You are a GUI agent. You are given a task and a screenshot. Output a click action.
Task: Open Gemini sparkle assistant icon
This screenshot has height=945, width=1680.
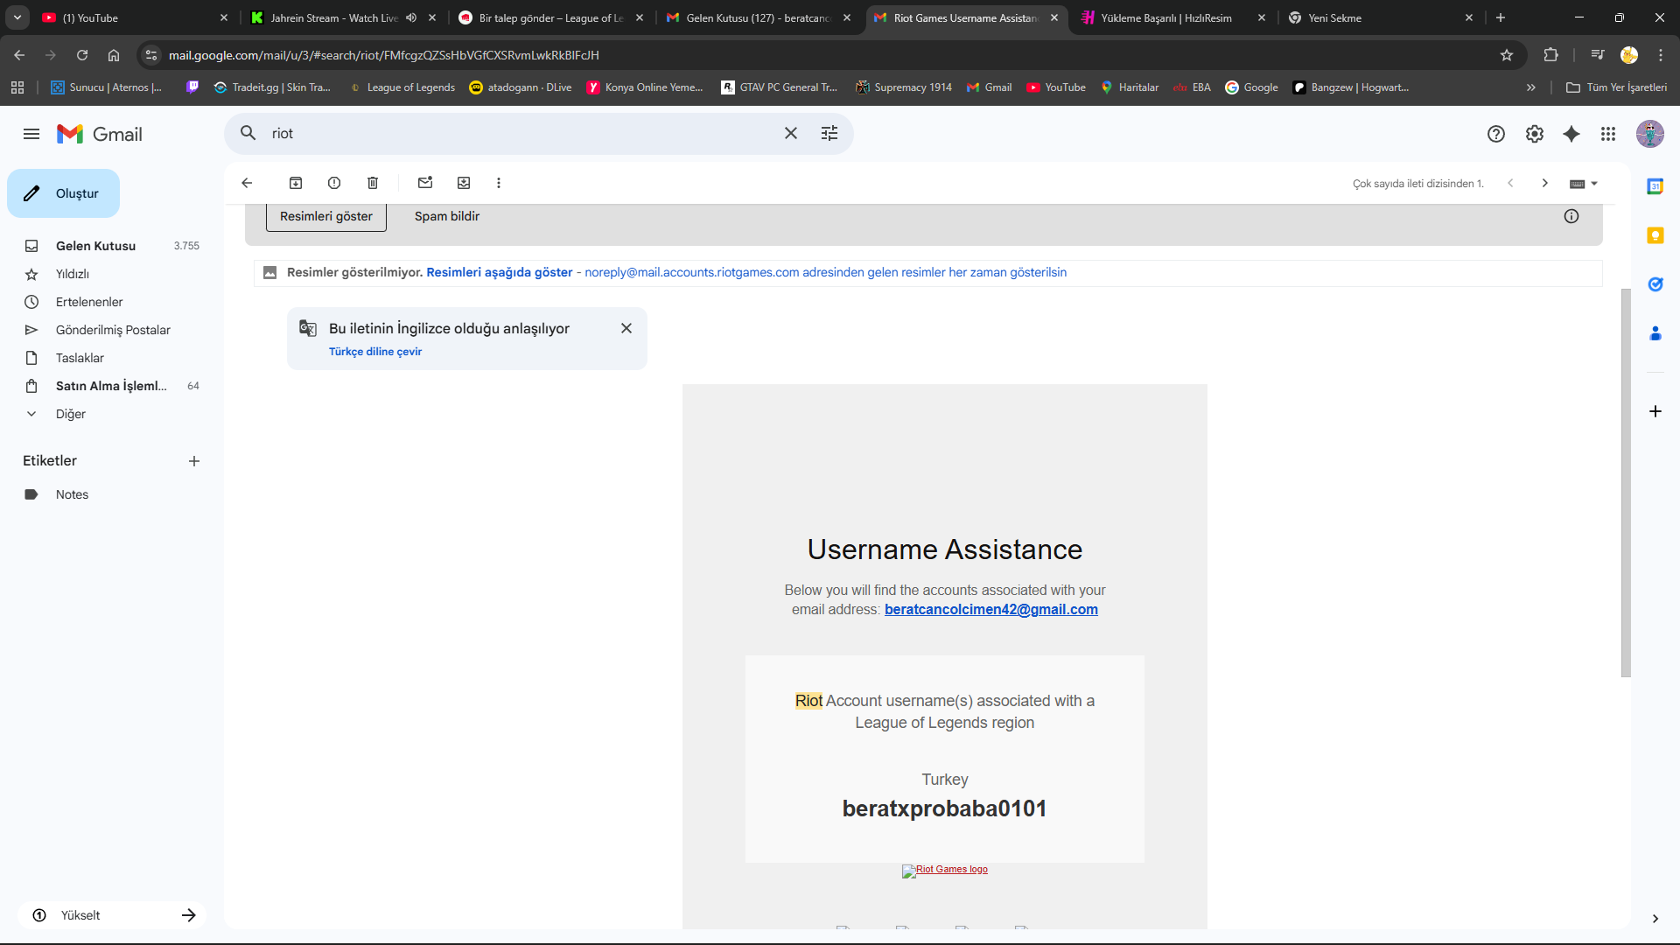tap(1571, 134)
